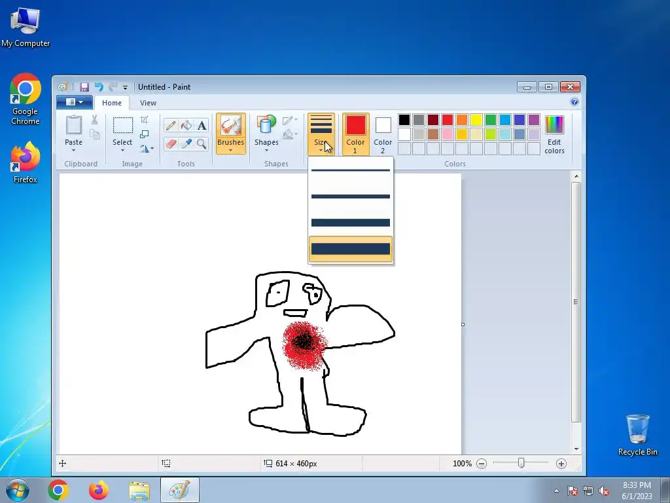Open the Paint file menu button

[75, 102]
